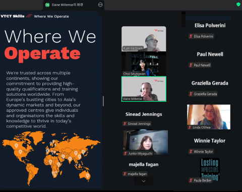The width and height of the screenshot is (242, 192).
Task: Select Choi Seungwan's video tile
Action: point(144,64)
